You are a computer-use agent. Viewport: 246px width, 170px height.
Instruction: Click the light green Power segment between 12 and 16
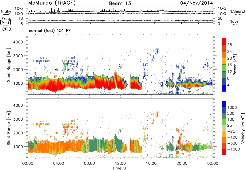tap(224, 68)
